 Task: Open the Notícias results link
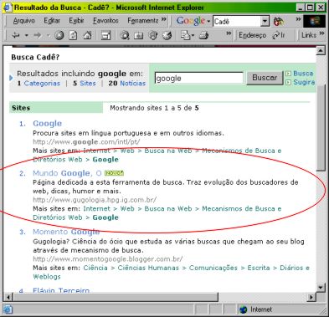point(133,83)
